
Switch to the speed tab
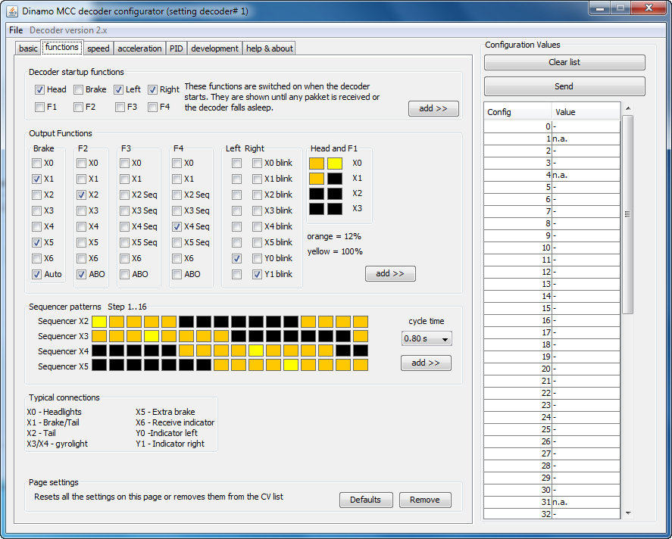click(x=98, y=48)
